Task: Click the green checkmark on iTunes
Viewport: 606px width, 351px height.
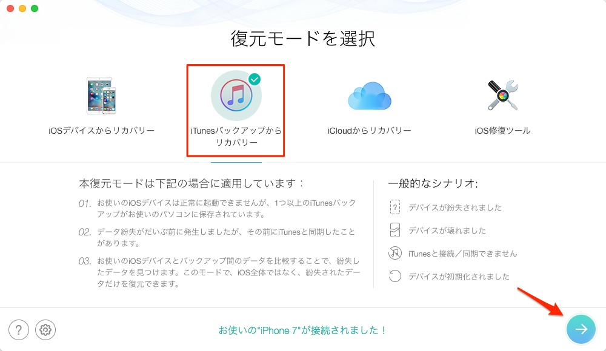Action: (255, 79)
